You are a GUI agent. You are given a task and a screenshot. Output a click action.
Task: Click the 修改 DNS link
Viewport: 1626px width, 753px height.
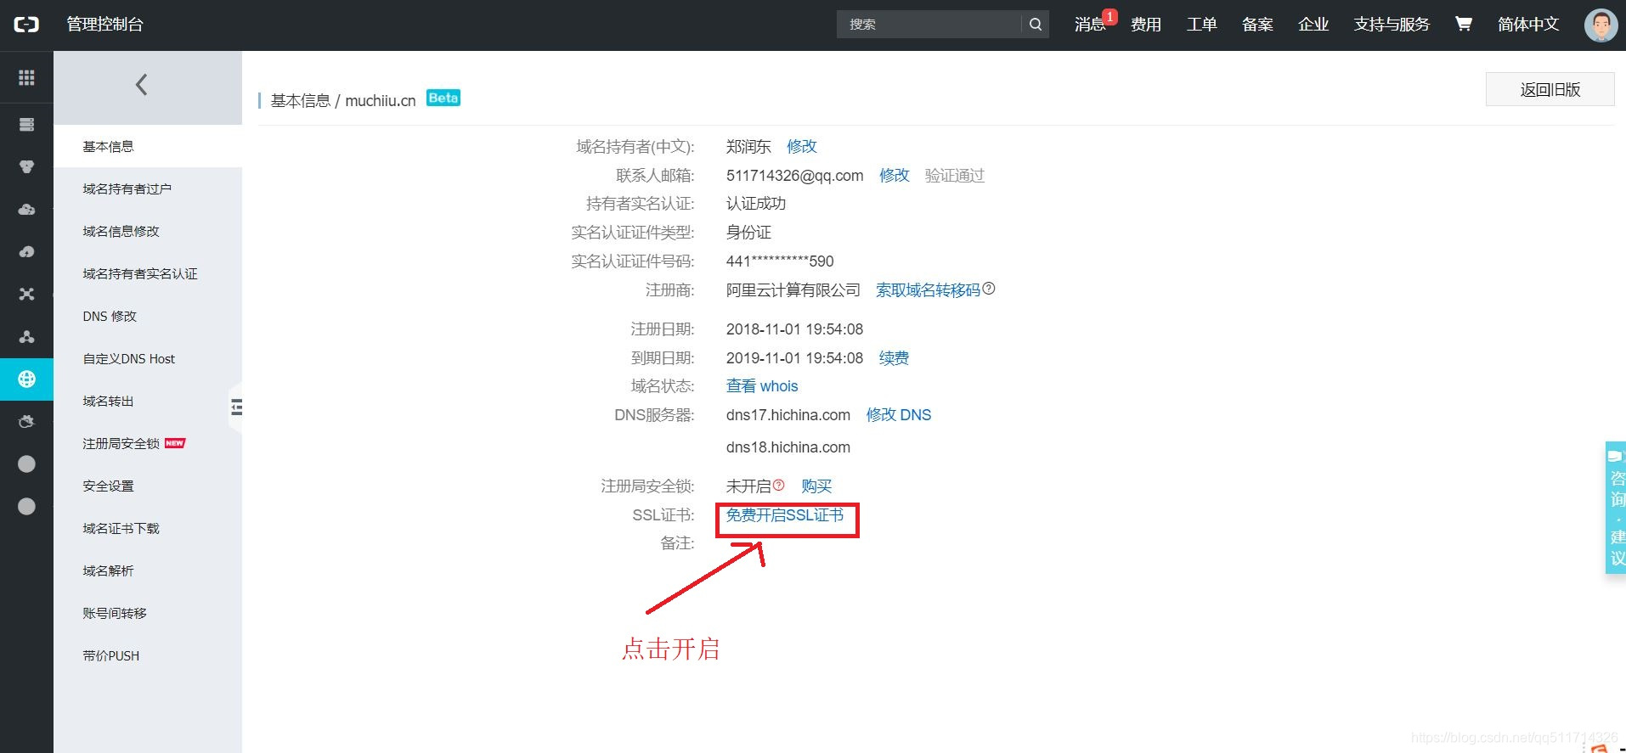pyautogui.click(x=899, y=414)
